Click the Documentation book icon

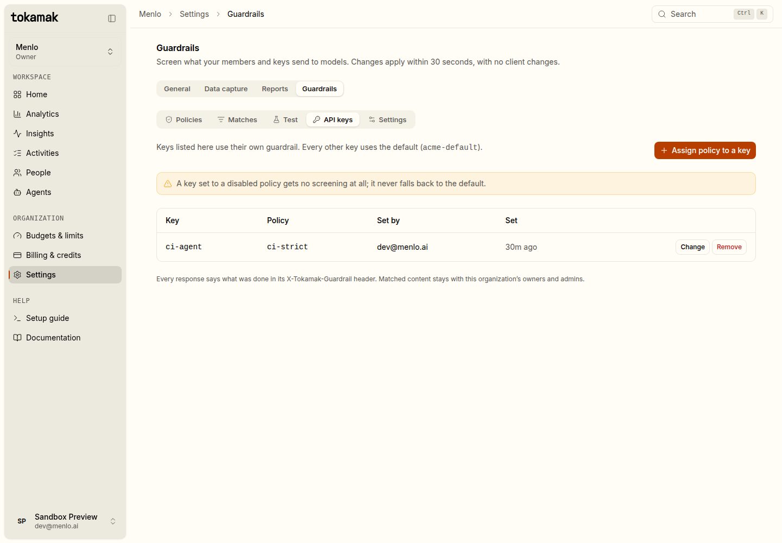coord(17,338)
